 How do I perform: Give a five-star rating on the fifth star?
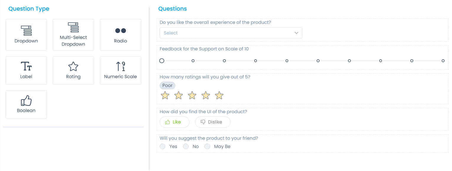[219, 95]
